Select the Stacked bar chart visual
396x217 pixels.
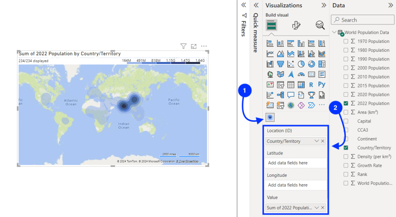(x=270, y=43)
